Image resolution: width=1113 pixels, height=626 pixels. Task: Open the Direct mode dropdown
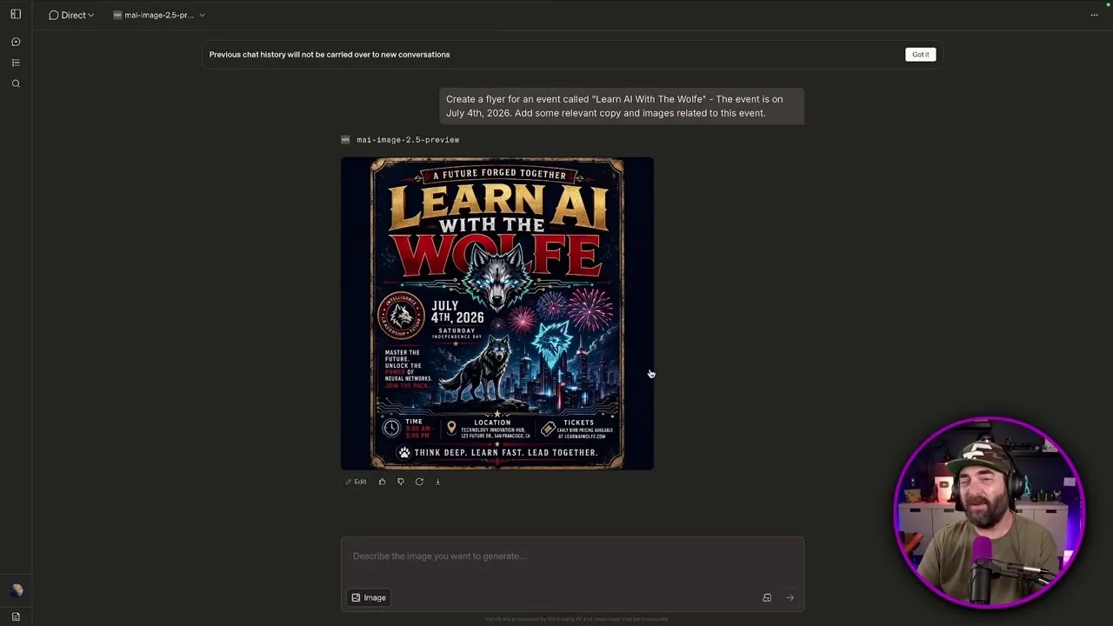[x=71, y=15]
